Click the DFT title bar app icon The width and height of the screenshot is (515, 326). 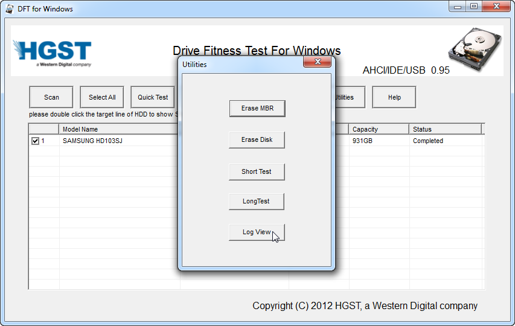(x=10, y=9)
